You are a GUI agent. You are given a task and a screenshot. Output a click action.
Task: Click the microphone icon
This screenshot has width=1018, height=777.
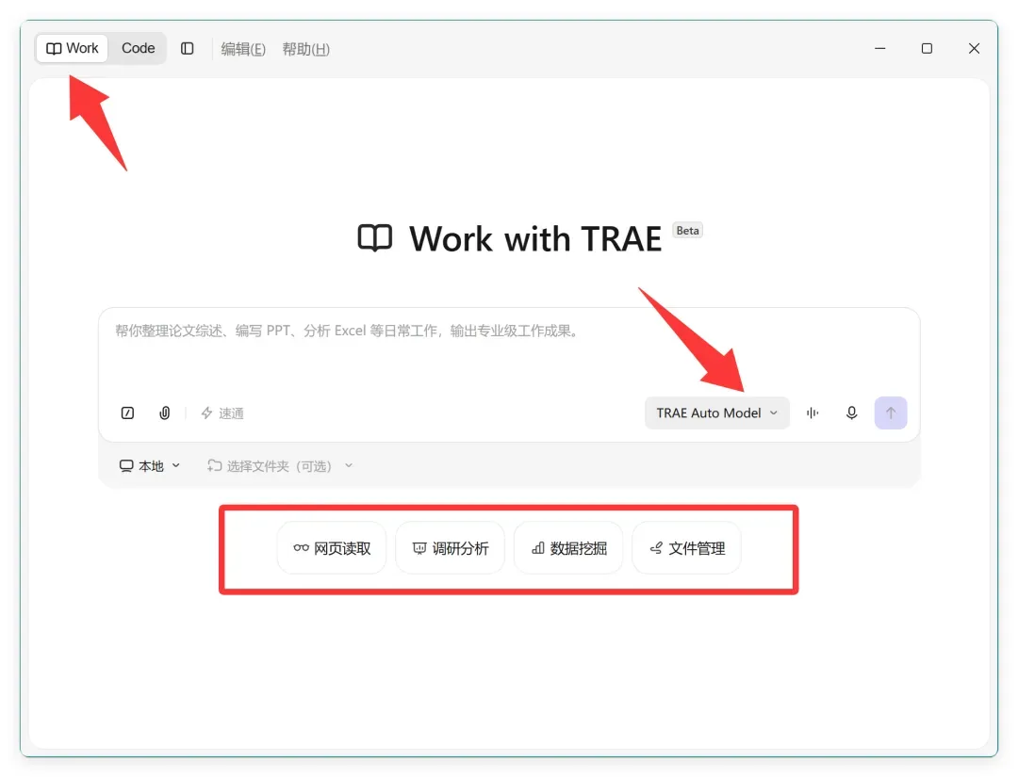[x=851, y=413]
